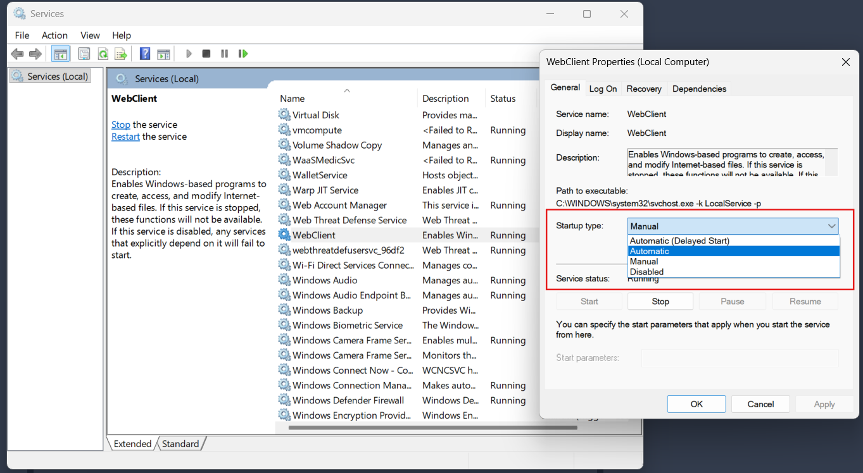Click the Apply button
Screen dimensions: 863x473
[824, 404]
